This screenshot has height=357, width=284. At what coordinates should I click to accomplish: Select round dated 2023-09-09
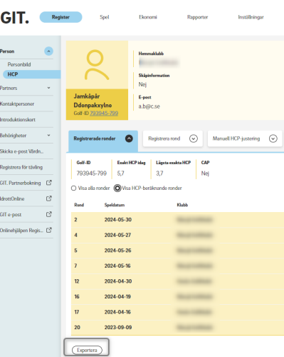(x=177, y=328)
